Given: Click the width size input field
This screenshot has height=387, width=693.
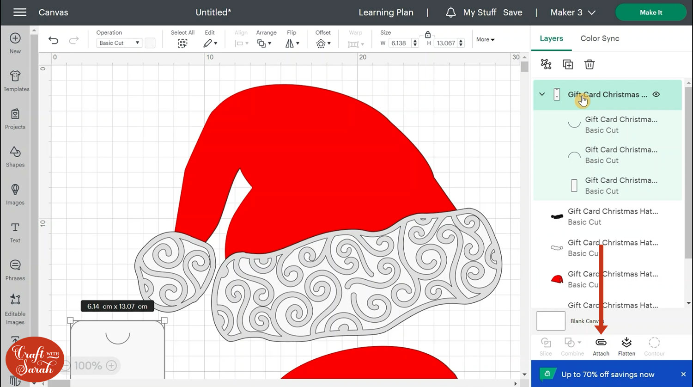Looking at the screenshot, I should 400,43.
